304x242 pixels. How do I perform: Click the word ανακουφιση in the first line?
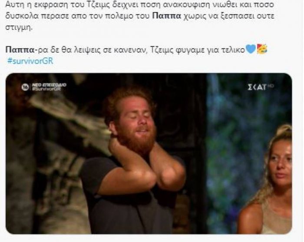[186, 4]
